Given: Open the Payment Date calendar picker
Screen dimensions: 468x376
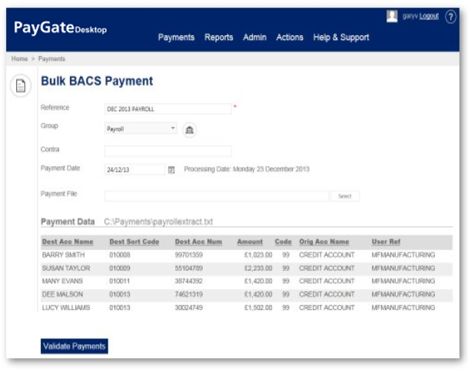Looking at the screenshot, I should pos(171,170).
